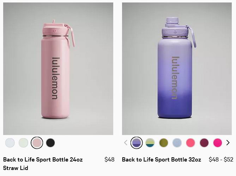Screen dimensions: 236x176
Task: Select the black swatch for the 24oz bottle
Action: click(x=50, y=143)
